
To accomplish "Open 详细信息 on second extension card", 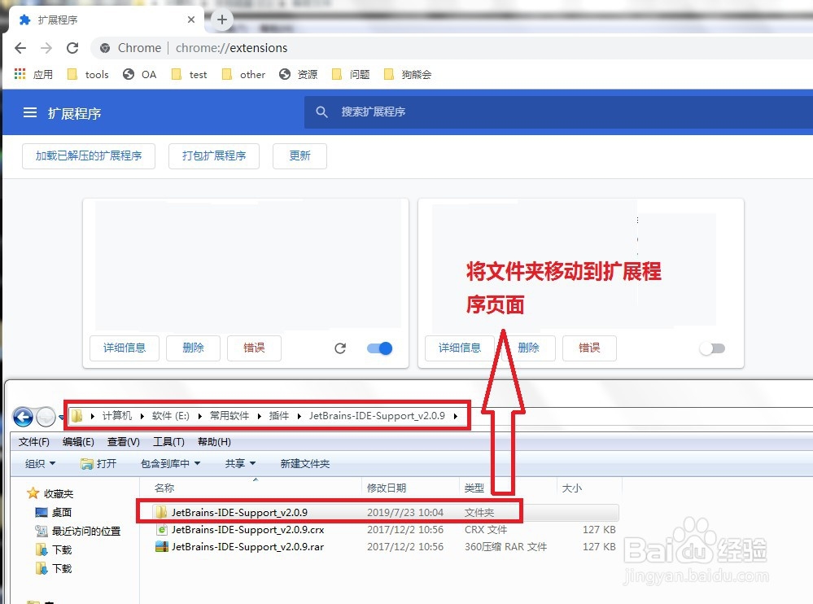I will point(459,348).
